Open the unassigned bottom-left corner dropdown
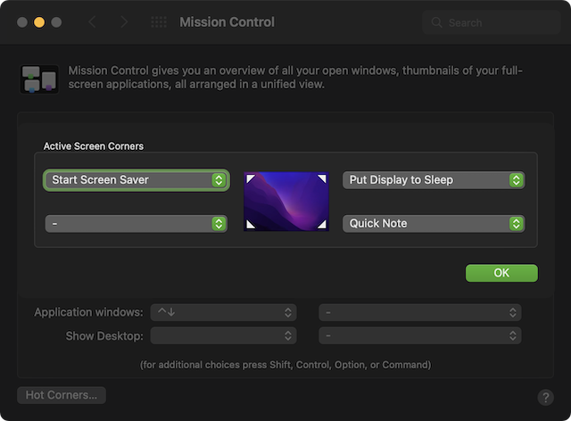Image resolution: width=571 pixels, height=421 pixels. tap(137, 224)
